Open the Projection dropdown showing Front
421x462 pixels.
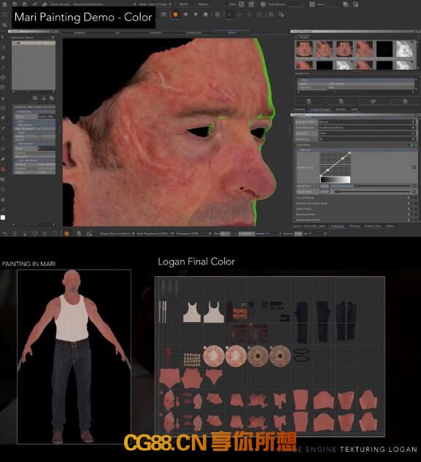coord(366,133)
